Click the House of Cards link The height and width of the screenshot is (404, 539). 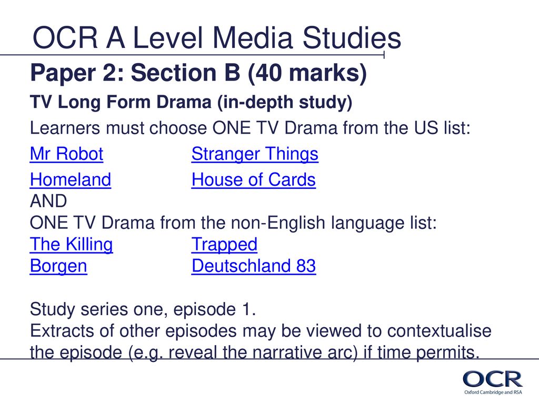(253, 179)
